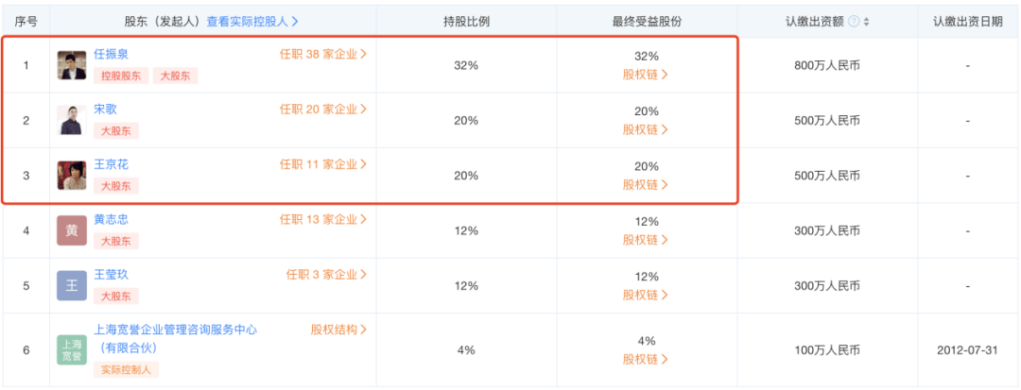
Task: Click the 实际控制人 tag under 上海宽誉
Action: click(126, 370)
